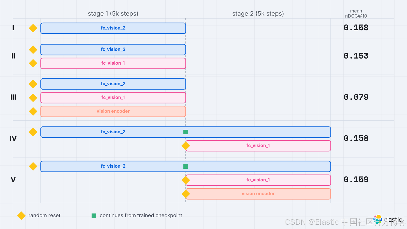This screenshot has width=407, height=229.
Task: Click the fc_vision_1 bar in row III
Action: tap(113, 98)
